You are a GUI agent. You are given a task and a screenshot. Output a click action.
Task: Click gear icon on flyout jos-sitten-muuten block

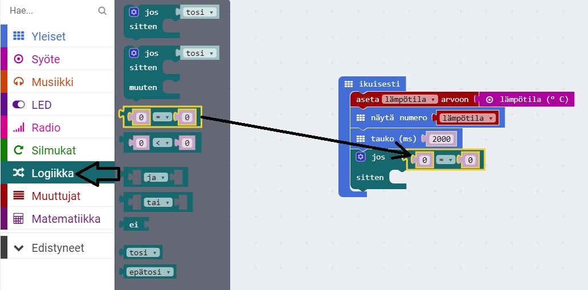pyautogui.click(x=134, y=53)
